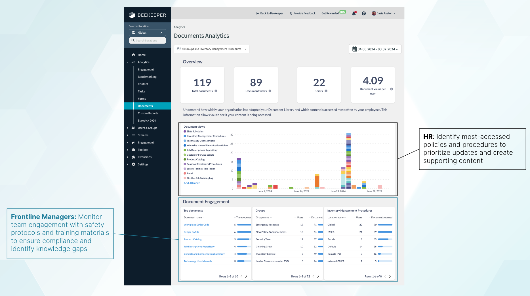Click the calendar icon in date range picker
The image size is (530, 296).
355,49
